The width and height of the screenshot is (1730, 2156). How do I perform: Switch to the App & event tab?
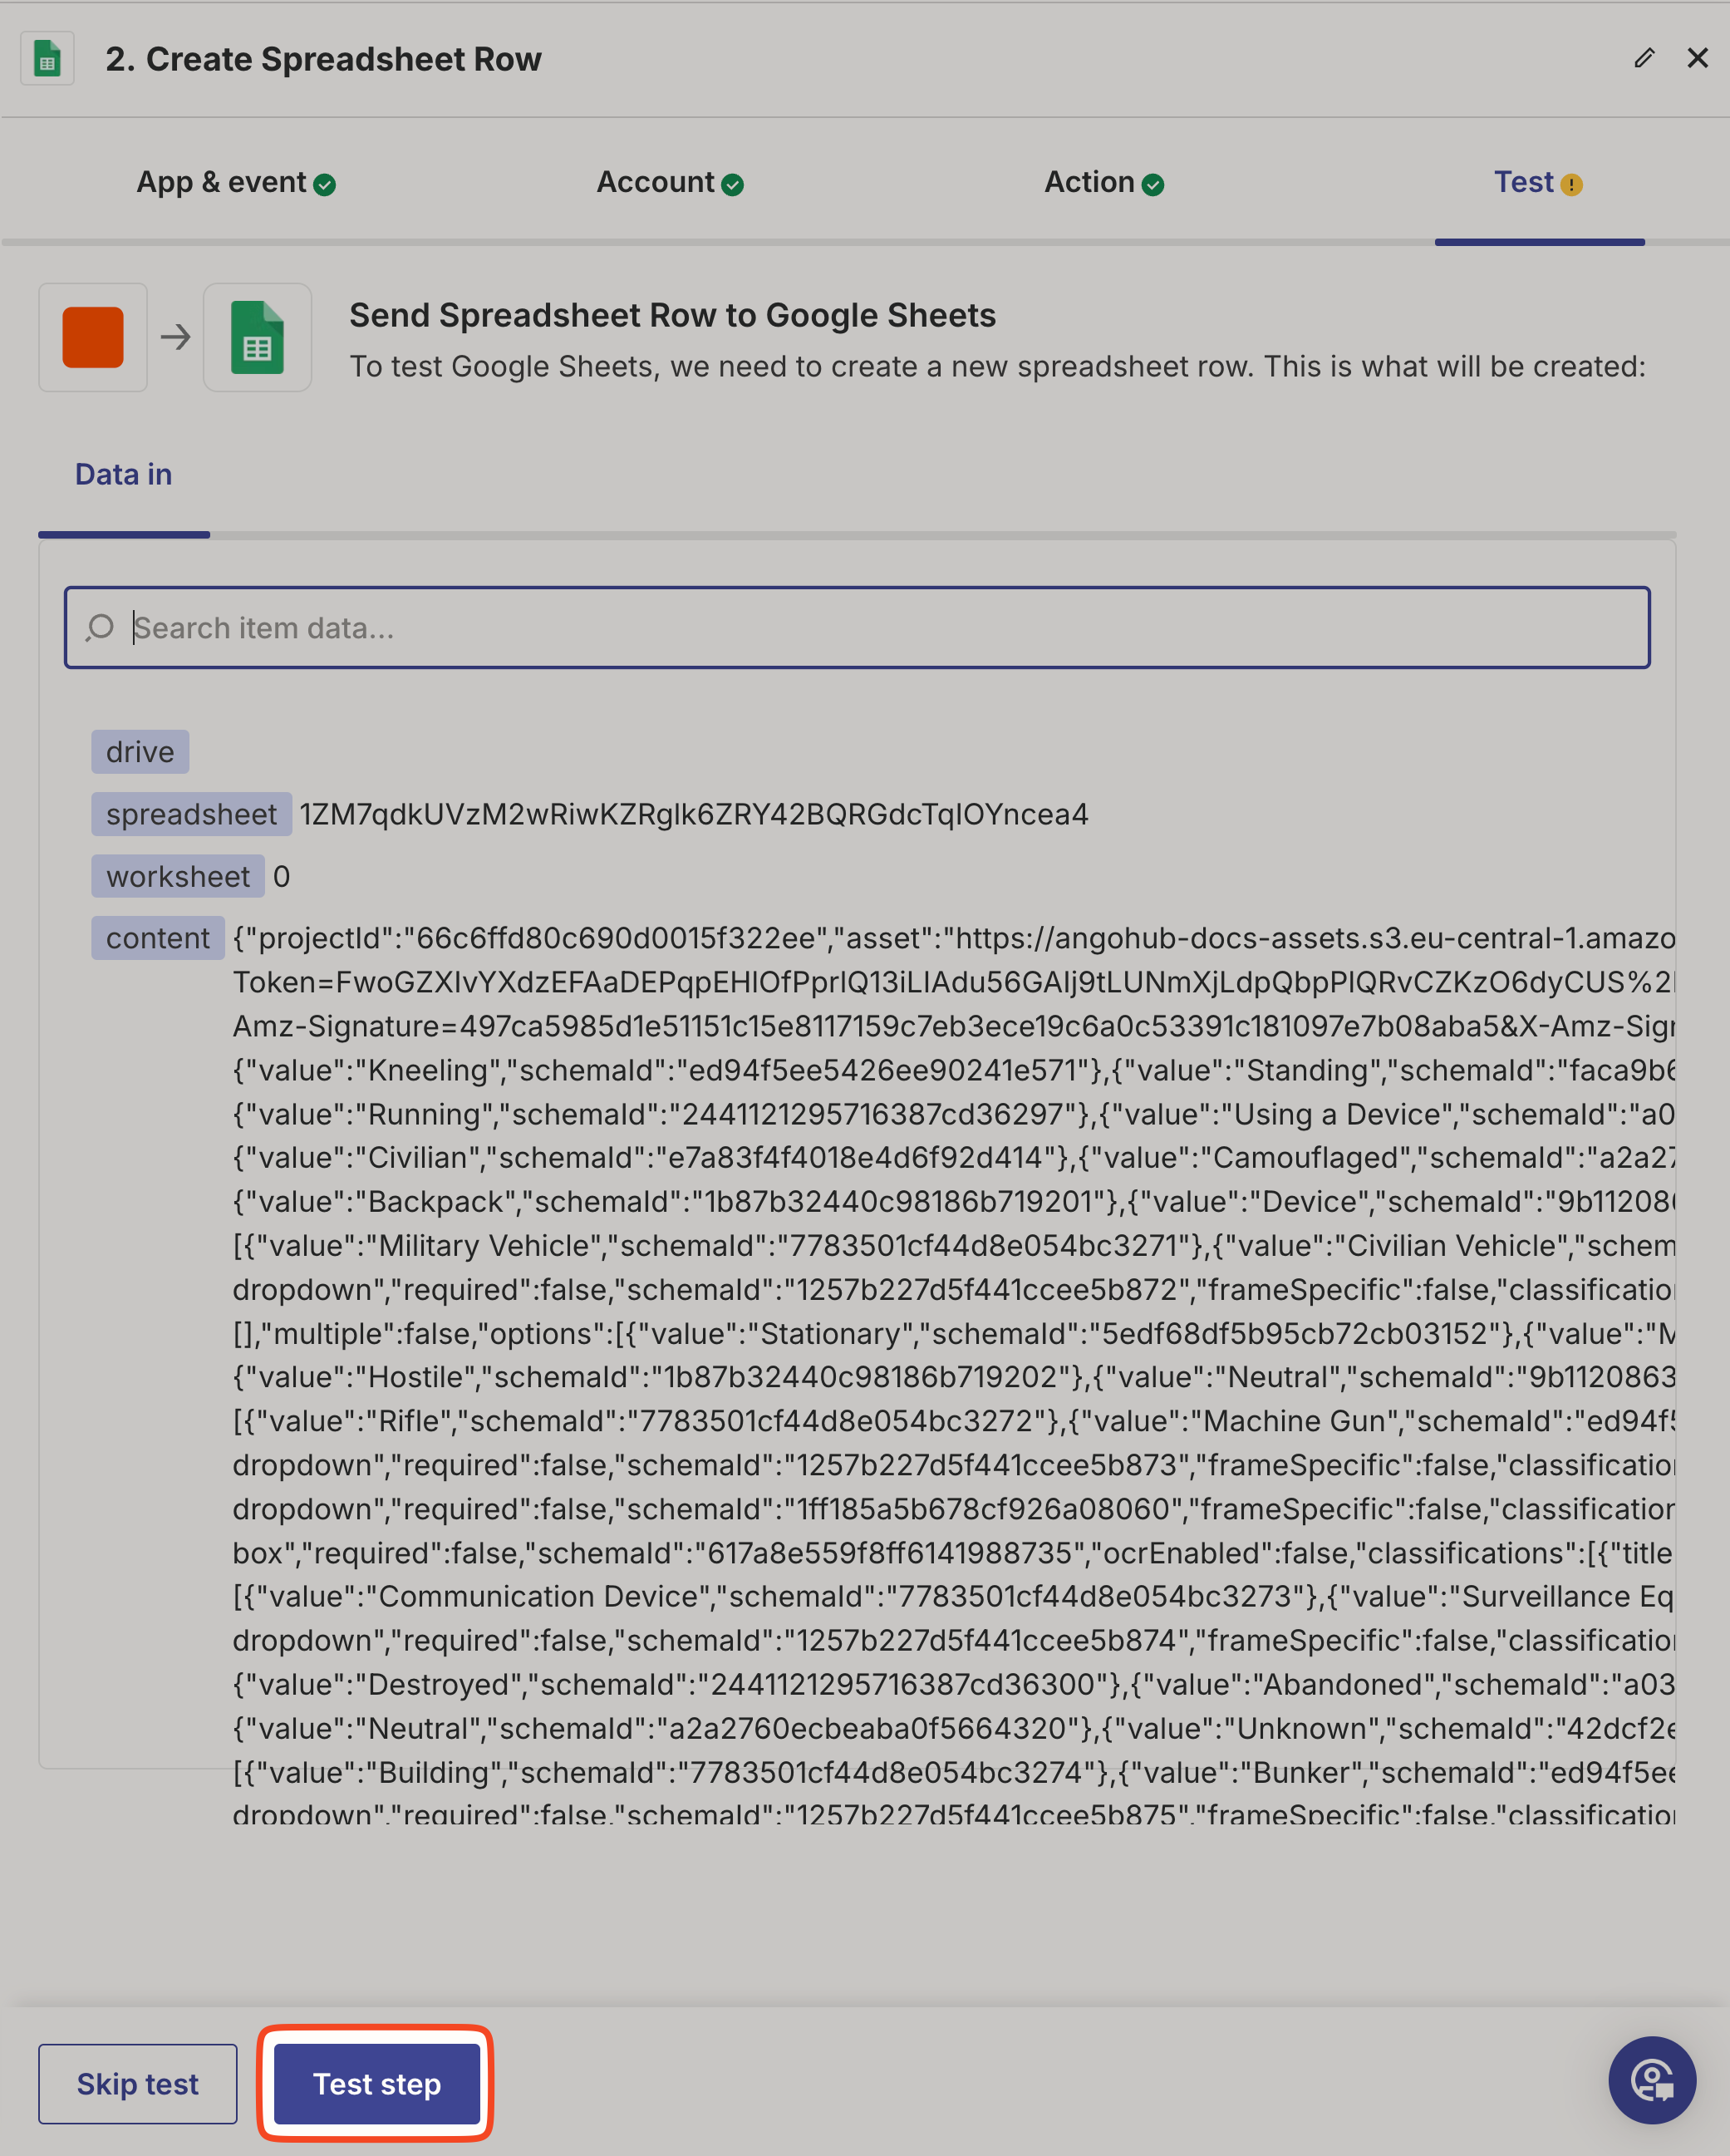pyautogui.click(x=221, y=182)
